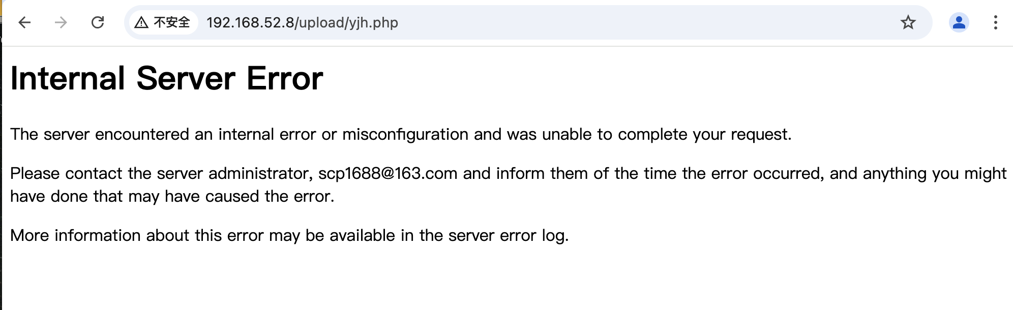The width and height of the screenshot is (1013, 310).
Task: Bookmark this page with the star
Action: (908, 22)
